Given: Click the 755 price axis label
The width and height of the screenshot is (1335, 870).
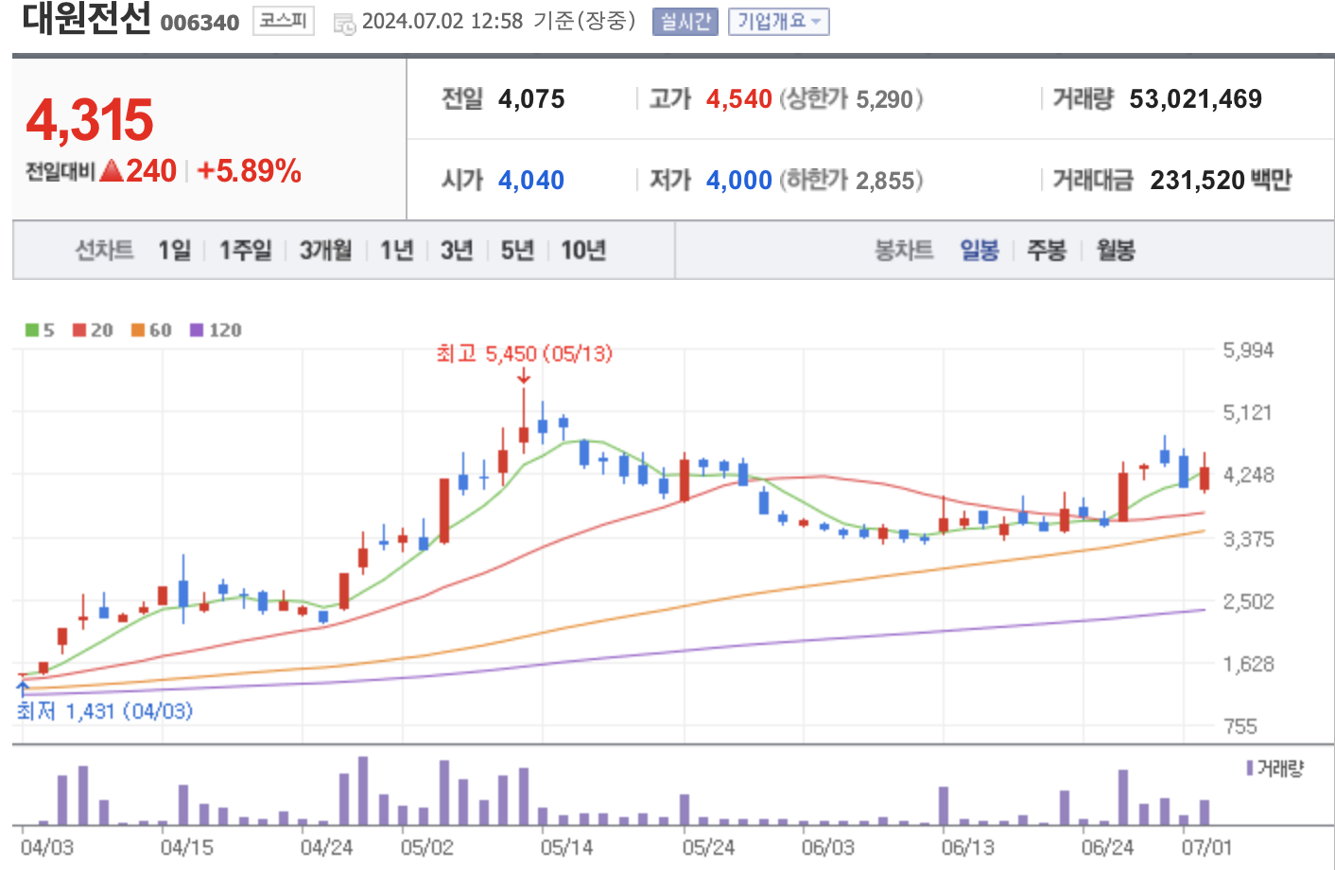Looking at the screenshot, I should tap(1240, 726).
